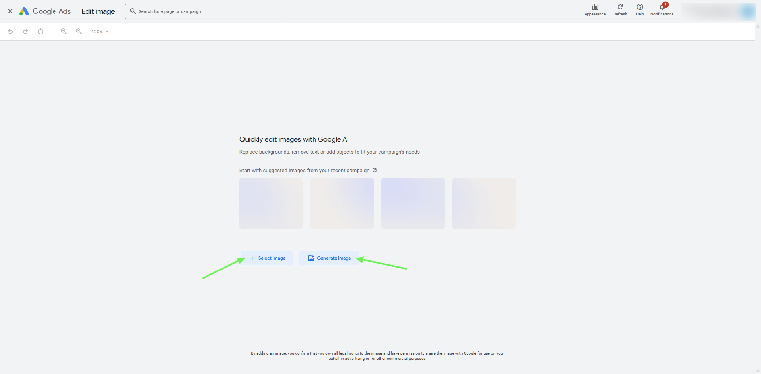The height and width of the screenshot is (374, 761).
Task: Click the Select image button
Action: (x=267, y=258)
